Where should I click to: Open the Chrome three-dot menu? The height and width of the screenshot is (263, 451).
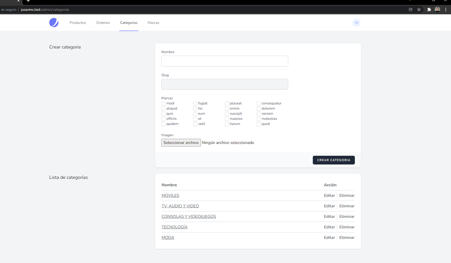pyautogui.click(x=446, y=9)
